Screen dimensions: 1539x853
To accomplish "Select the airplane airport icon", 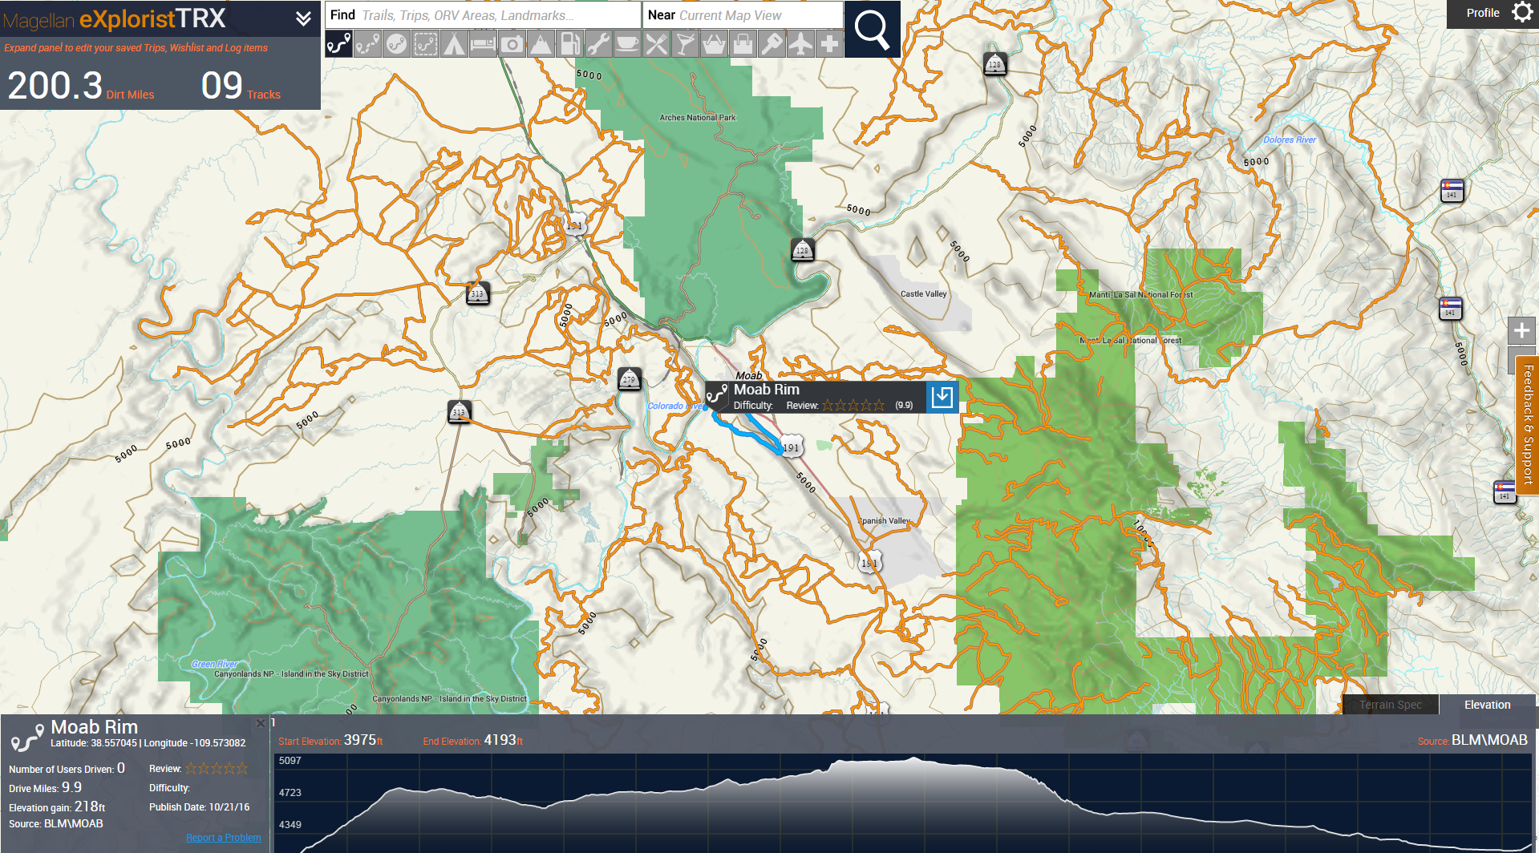I will pos(800,43).
